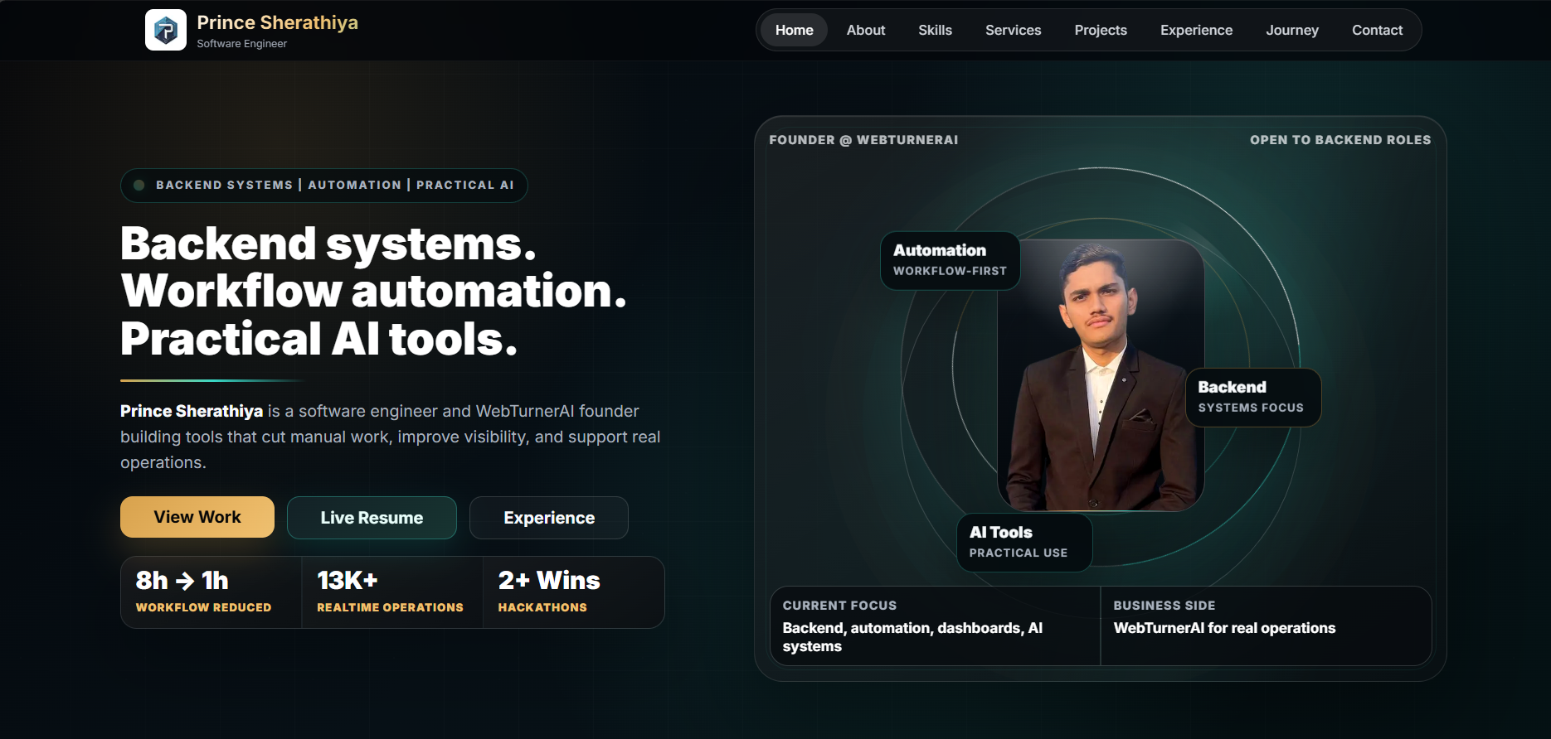Go to the About section
Image resolution: width=1551 pixels, height=739 pixels.
(866, 30)
